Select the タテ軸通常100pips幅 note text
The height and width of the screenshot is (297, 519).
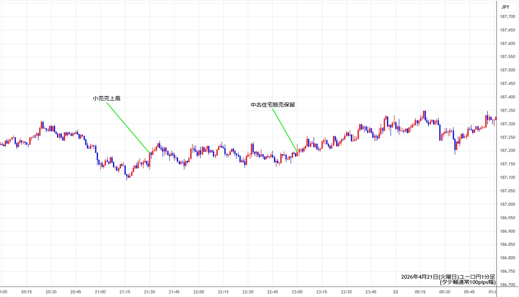pyautogui.click(x=467, y=282)
